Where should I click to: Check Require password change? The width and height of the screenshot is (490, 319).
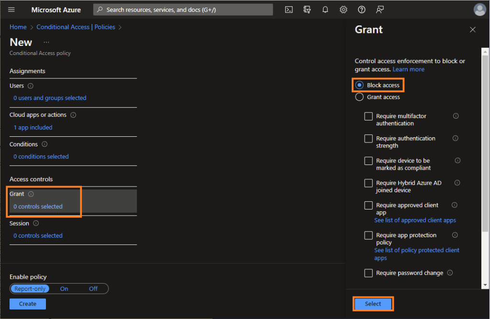(368, 273)
